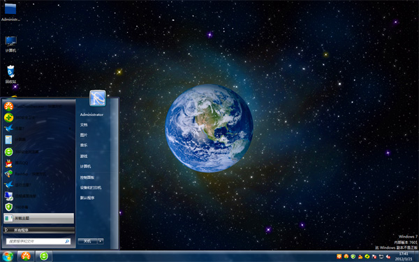
Task: Open Remote Desktop Connection monitor entry
Action: click(38, 196)
